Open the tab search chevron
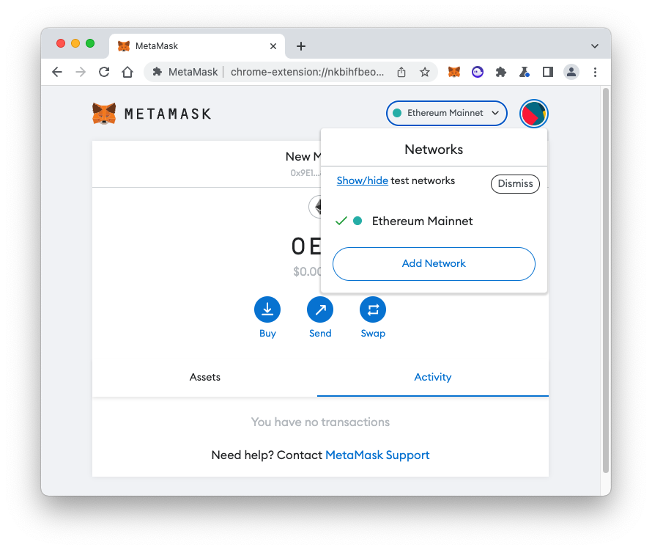Image resolution: width=652 pixels, height=550 pixels. pos(595,46)
